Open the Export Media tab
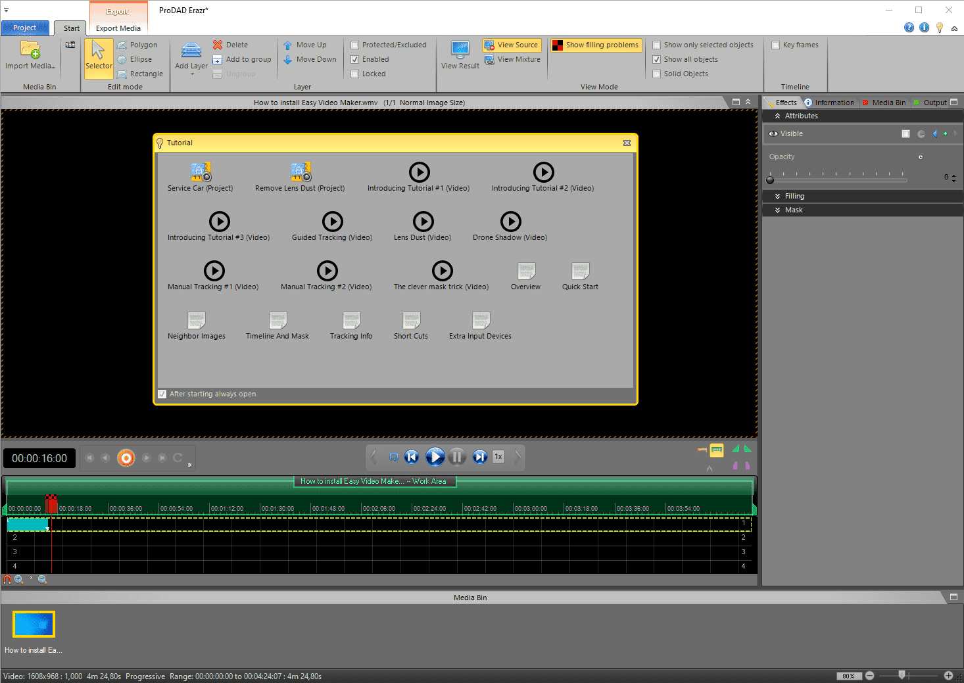The height and width of the screenshot is (683, 964). 118,28
